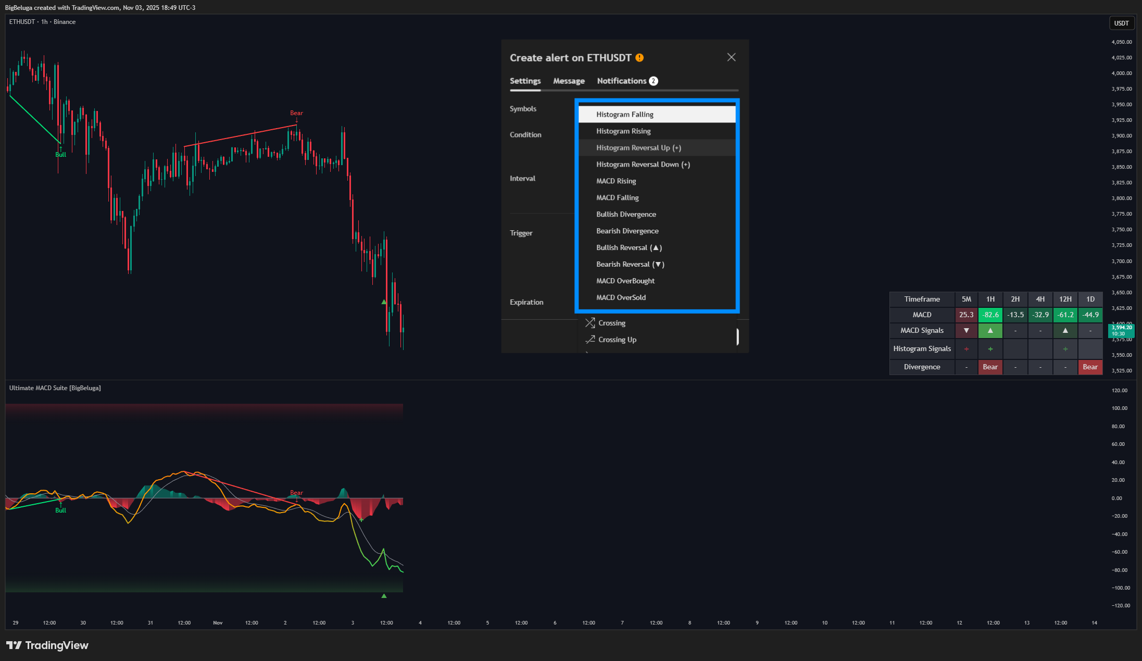The width and height of the screenshot is (1142, 661).
Task: Click the Nov label on the time axis
Action: (x=218, y=623)
